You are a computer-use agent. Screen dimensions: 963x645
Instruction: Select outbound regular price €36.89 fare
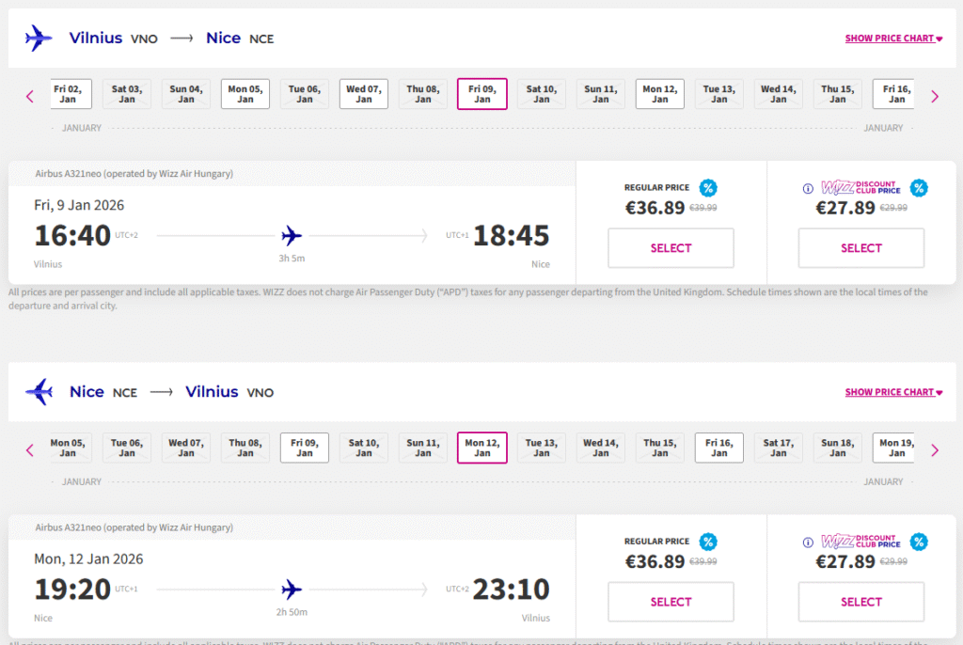671,248
